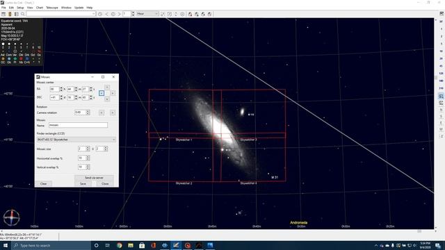Open the time unit Hour dropdown

click(x=147, y=14)
